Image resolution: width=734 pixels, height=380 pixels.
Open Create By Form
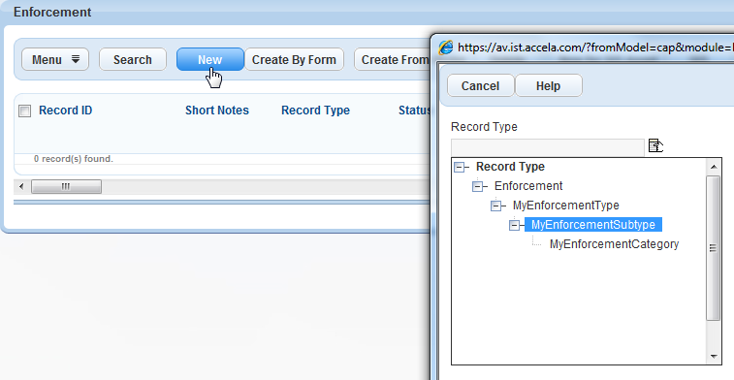pyautogui.click(x=294, y=59)
